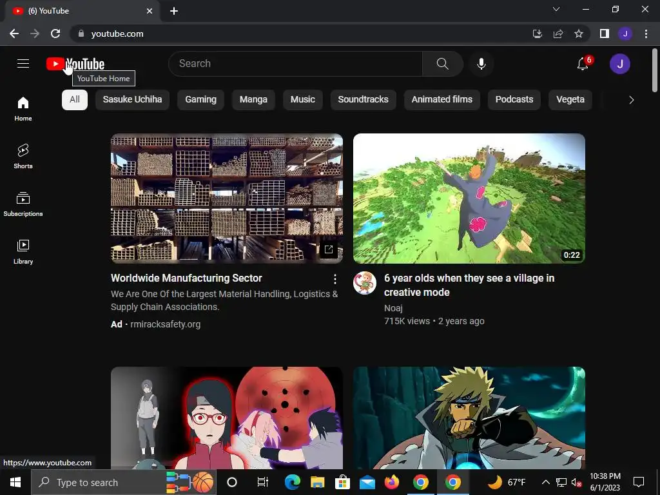
Task: Play the Minecraft village video thumbnail
Action: pos(469,199)
